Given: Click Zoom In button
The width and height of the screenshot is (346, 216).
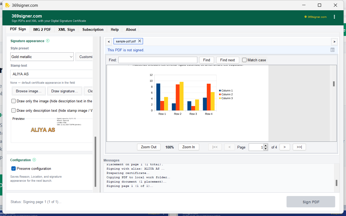Looking at the screenshot, I should [x=189, y=147].
